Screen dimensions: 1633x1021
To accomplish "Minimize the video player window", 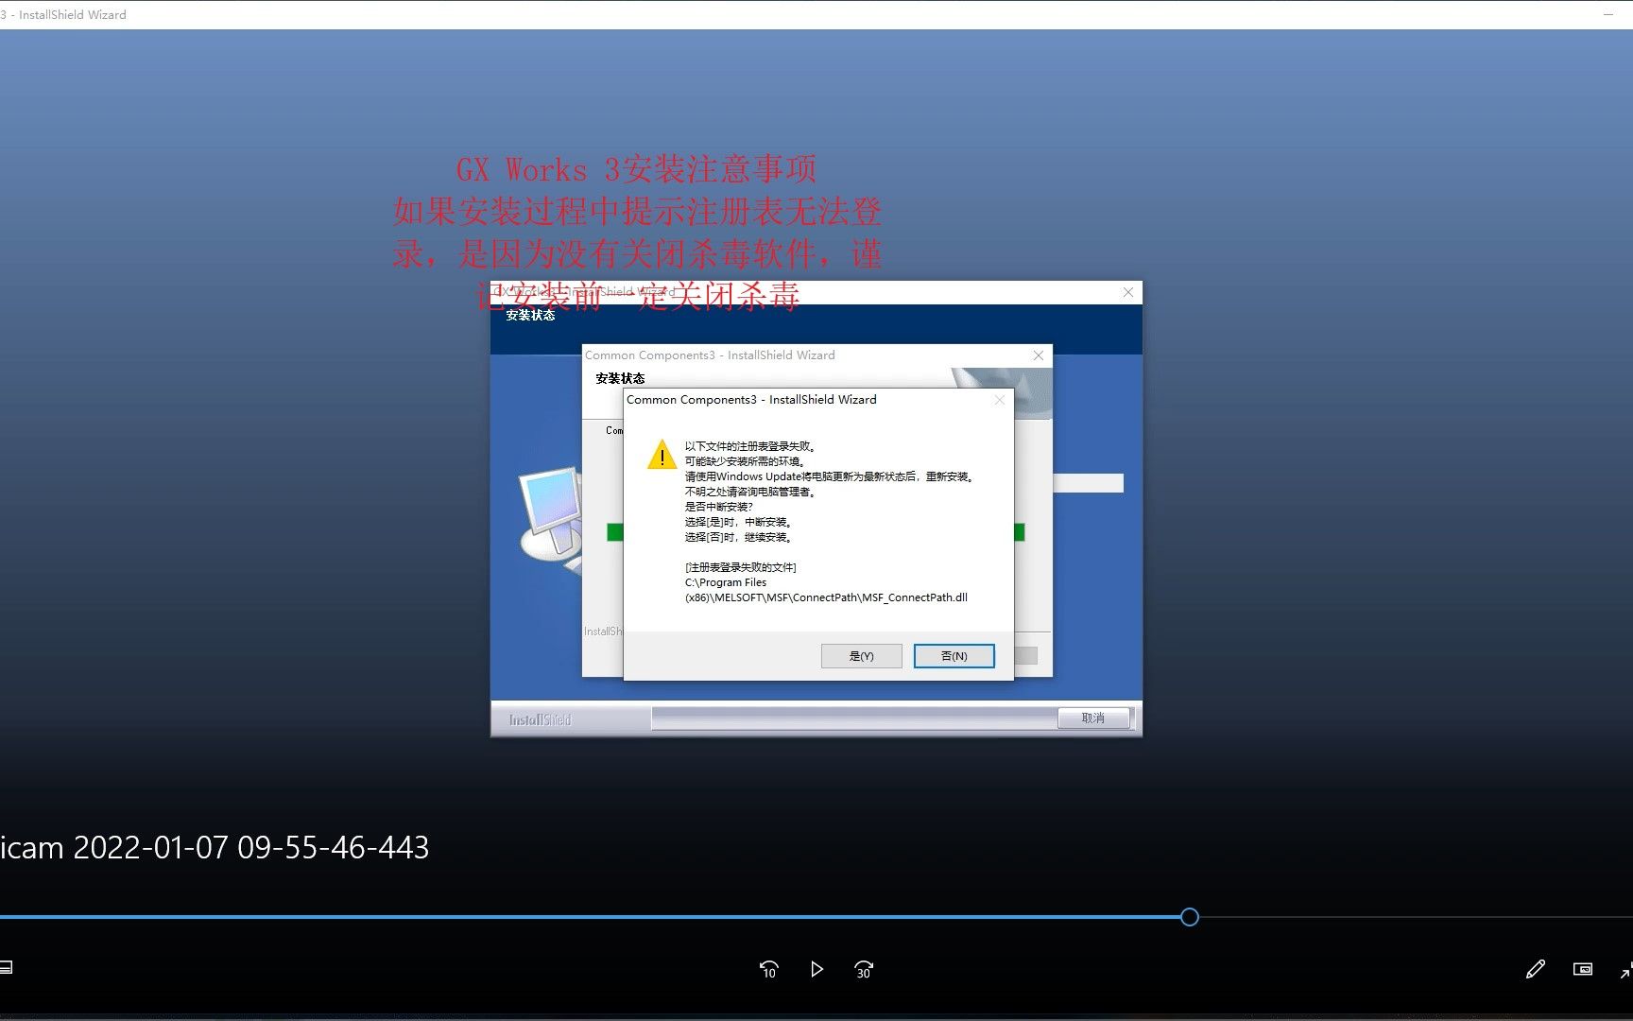I will pos(1608,14).
